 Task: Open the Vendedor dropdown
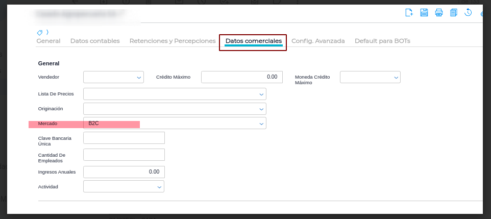[139, 78]
